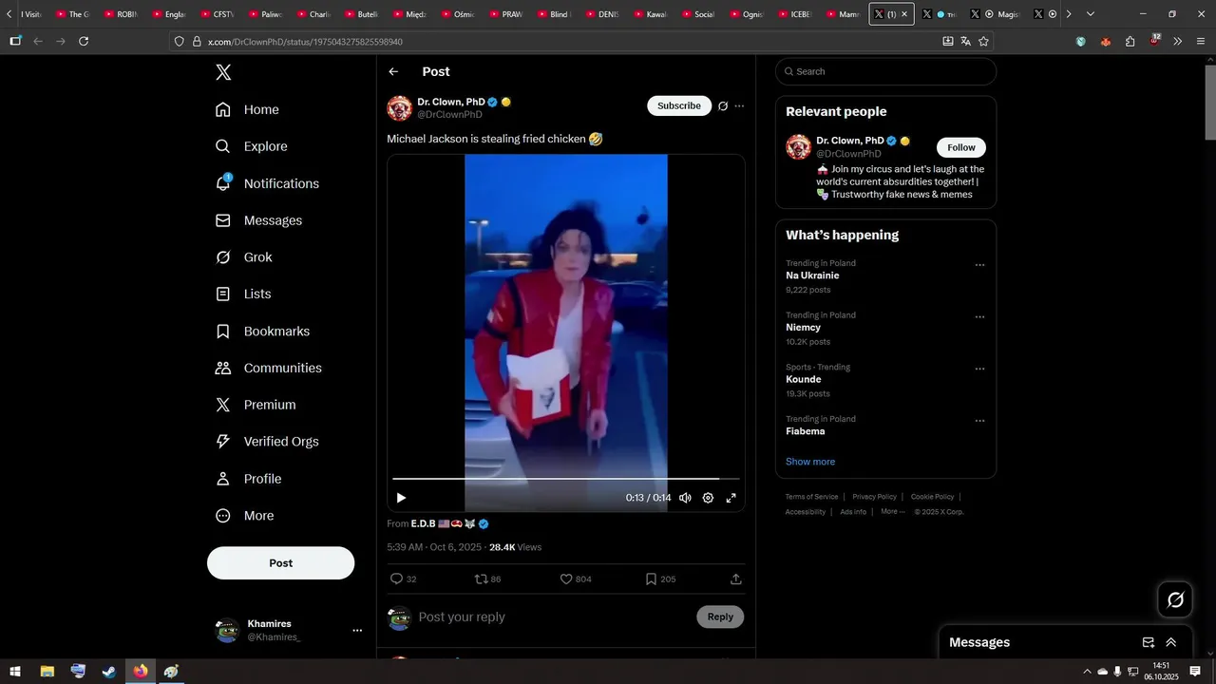
Task: Switch to the Blind browser tab
Action: pyautogui.click(x=554, y=14)
